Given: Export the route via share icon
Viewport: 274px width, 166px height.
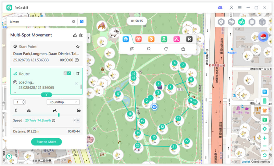Looking at the screenshot, I should (75, 35).
